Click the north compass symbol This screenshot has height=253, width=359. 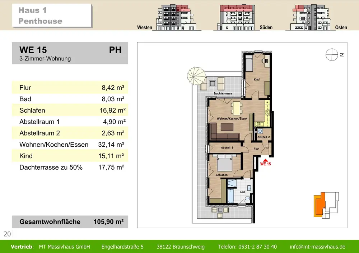pyautogui.click(x=332, y=55)
